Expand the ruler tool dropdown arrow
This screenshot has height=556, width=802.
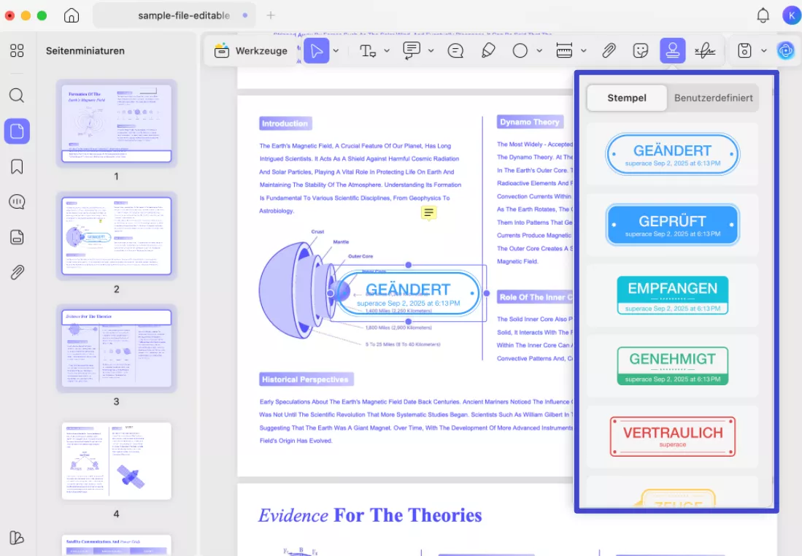click(x=584, y=50)
